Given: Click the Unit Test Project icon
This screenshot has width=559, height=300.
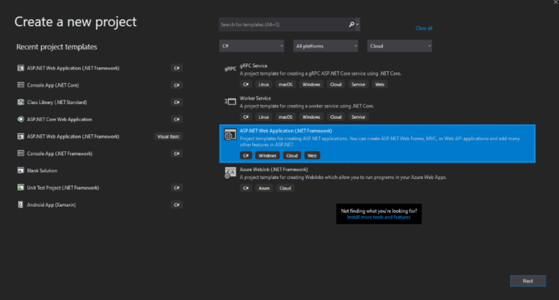Looking at the screenshot, I should [21, 188].
